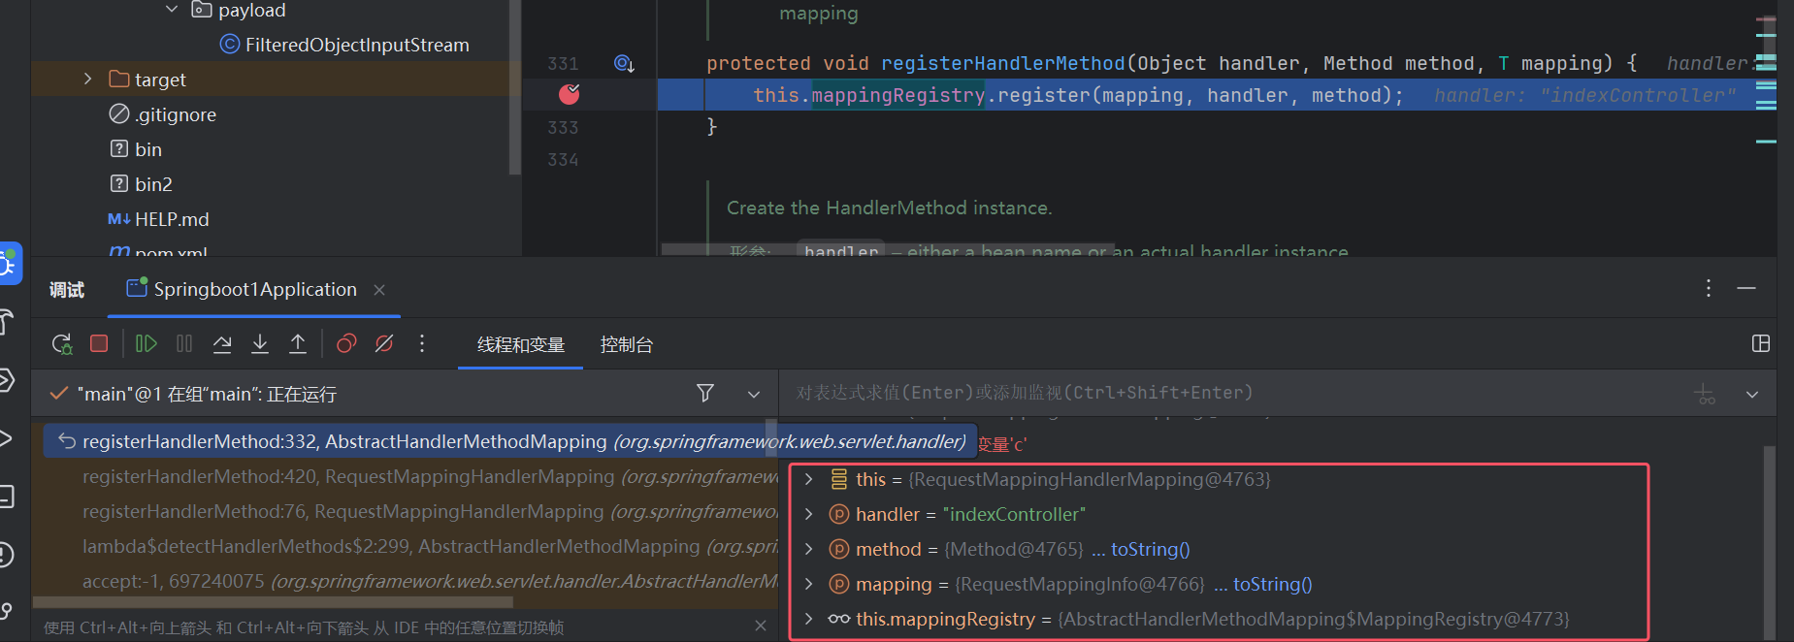Open the Services sidebar icon
This screenshot has width=1794, height=642.
pos(6,380)
